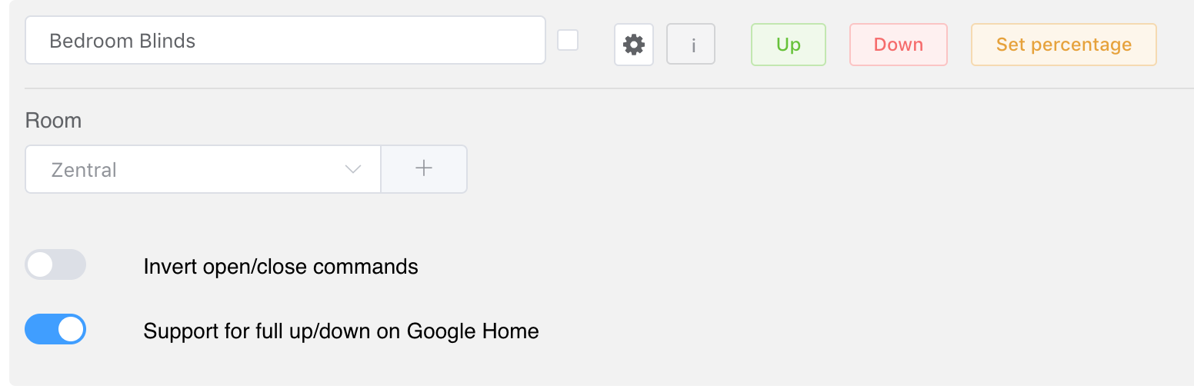Click the blue track of the Google Home switch
1194x389 pixels.
click(40, 330)
